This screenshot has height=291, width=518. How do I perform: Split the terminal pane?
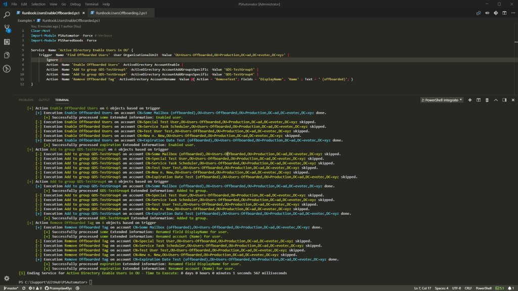tap(479, 100)
